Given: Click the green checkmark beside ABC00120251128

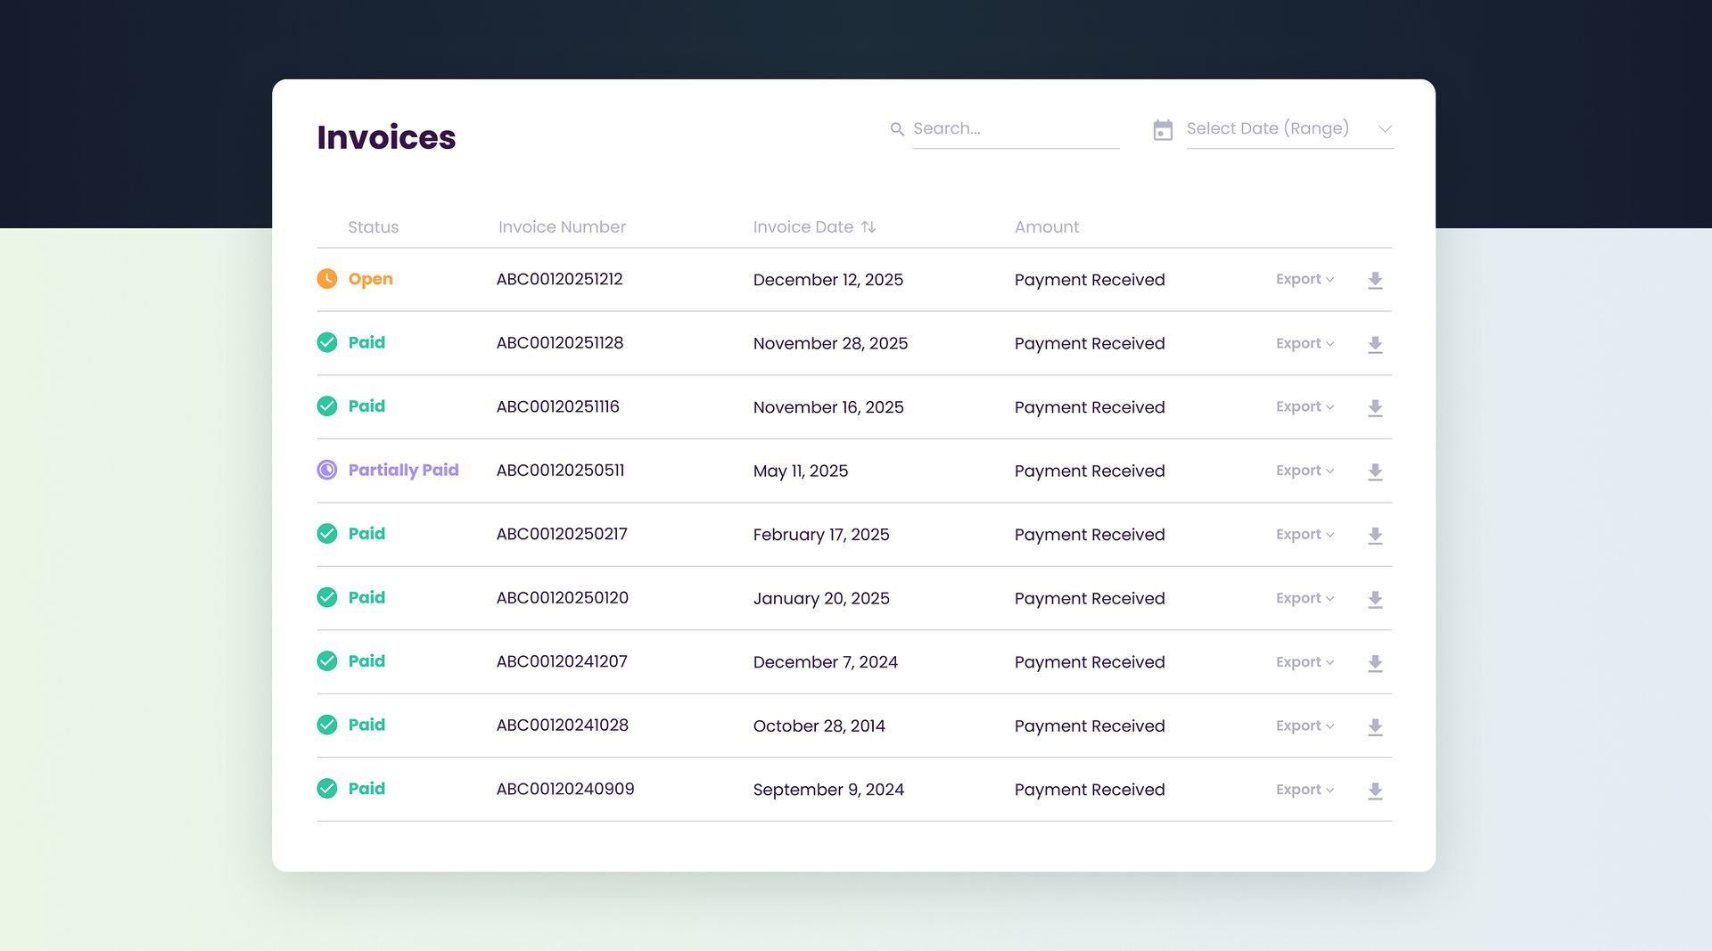Looking at the screenshot, I should [x=326, y=342].
